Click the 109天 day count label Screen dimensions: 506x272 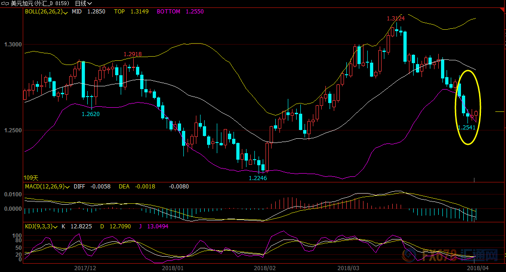click(31, 178)
